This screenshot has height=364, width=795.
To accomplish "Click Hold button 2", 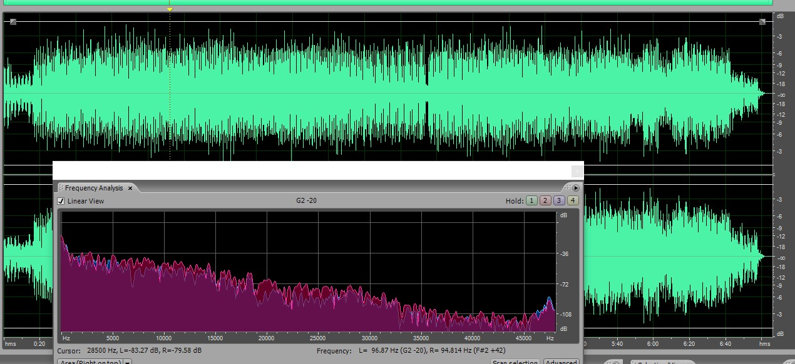I will [x=545, y=200].
